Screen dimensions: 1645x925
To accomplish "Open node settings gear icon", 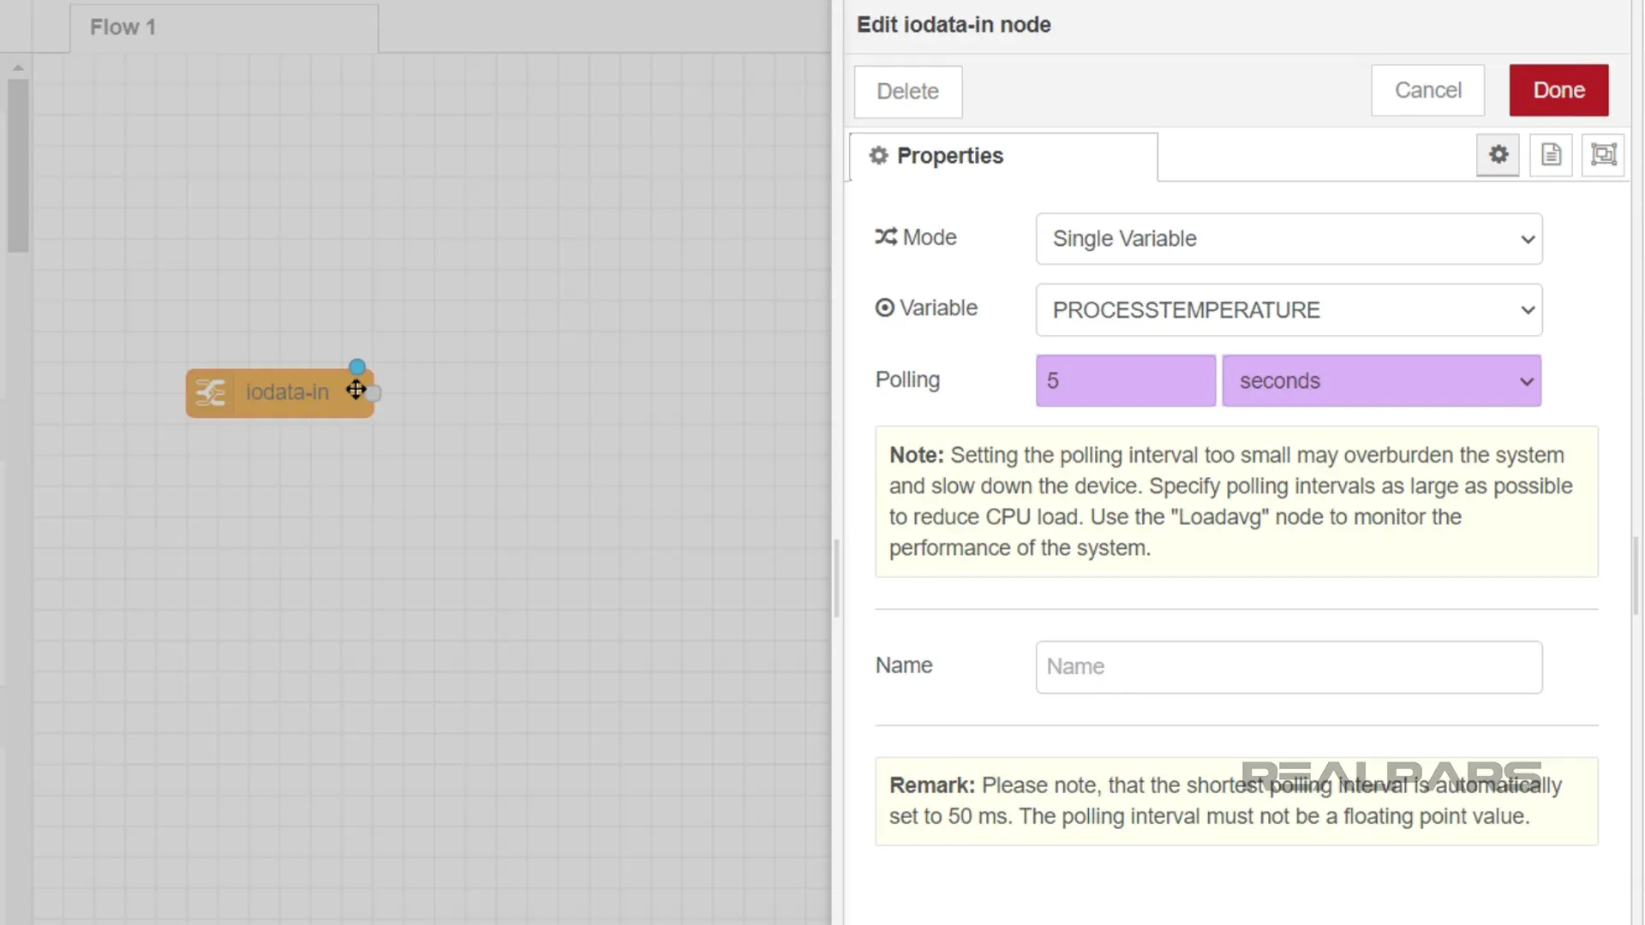I will click(1498, 155).
